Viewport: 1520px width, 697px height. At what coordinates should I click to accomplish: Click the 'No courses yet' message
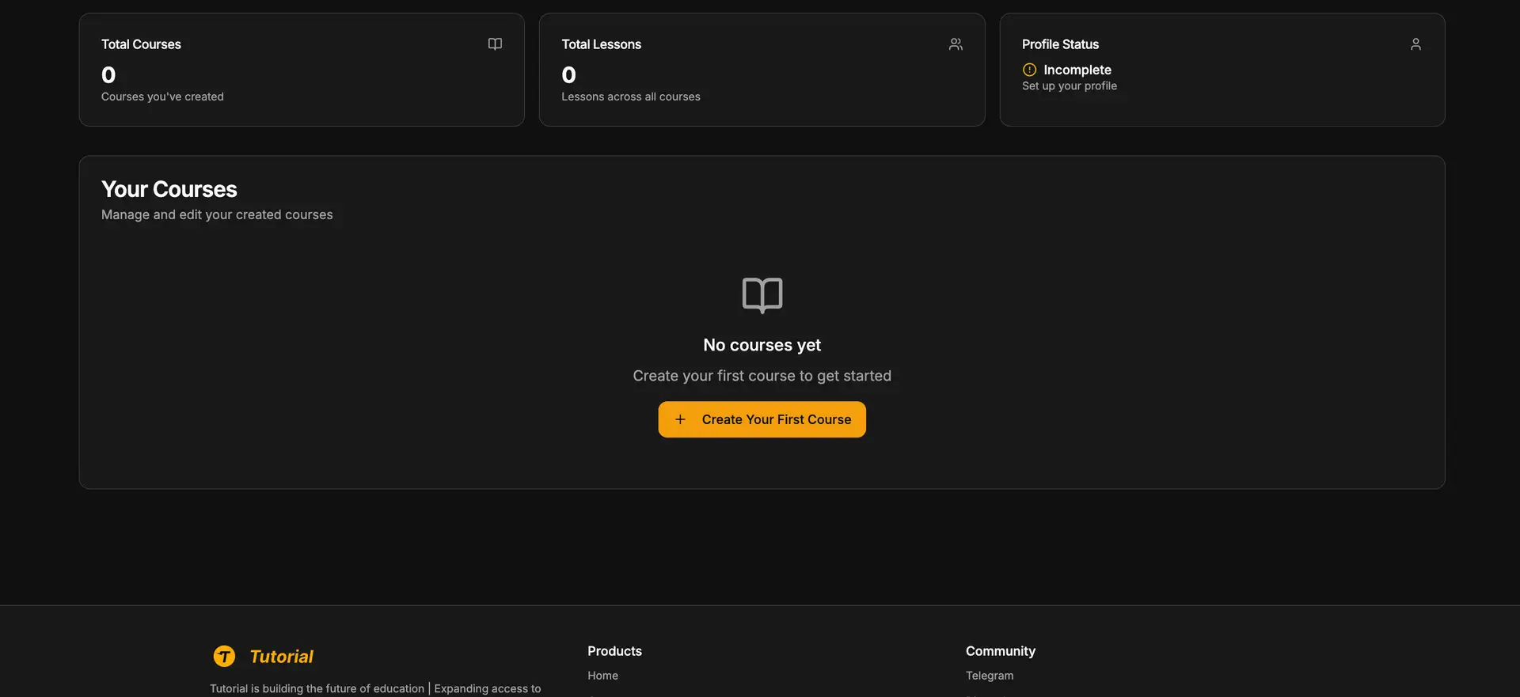point(762,345)
